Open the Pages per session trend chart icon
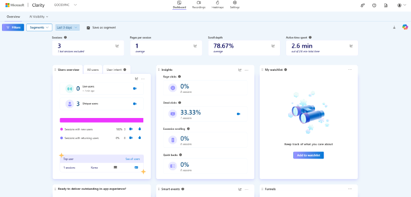 pos(195,46)
